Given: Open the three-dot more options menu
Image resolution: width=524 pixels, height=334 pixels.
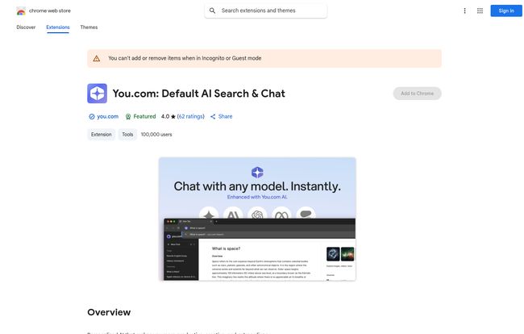Looking at the screenshot, I should tap(464, 10).
